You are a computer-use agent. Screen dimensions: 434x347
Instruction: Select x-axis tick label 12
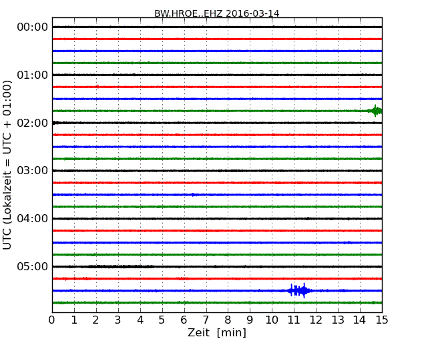click(x=316, y=320)
